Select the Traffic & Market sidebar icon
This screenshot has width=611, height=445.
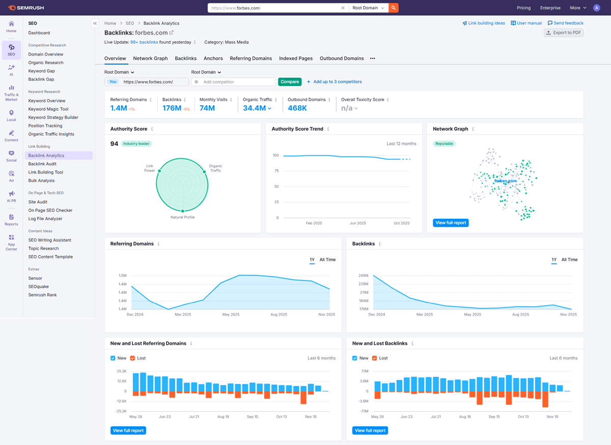[11, 90]
